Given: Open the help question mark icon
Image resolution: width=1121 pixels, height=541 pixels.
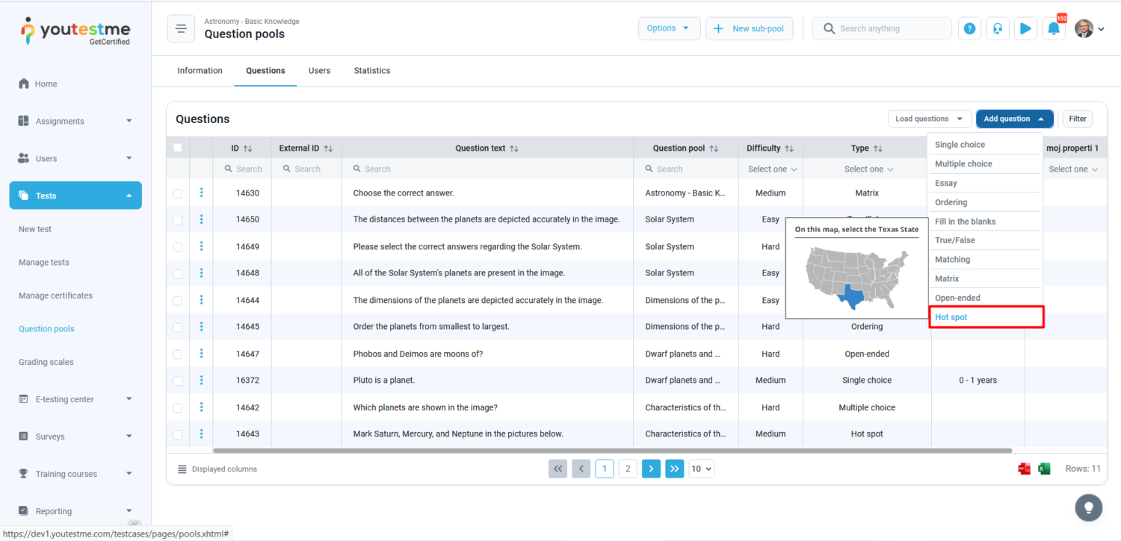Looking at the screenshot, I should [969, 29].
